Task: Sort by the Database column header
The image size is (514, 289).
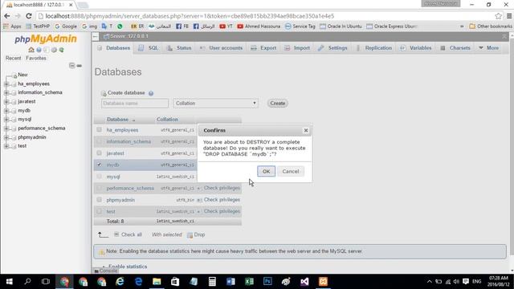Action: pyautogui.click(x=117, y=120)
